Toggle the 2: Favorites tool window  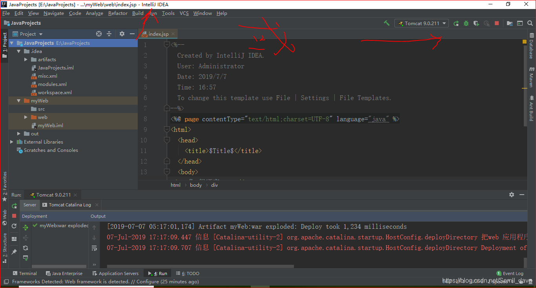tap(4, 187)
